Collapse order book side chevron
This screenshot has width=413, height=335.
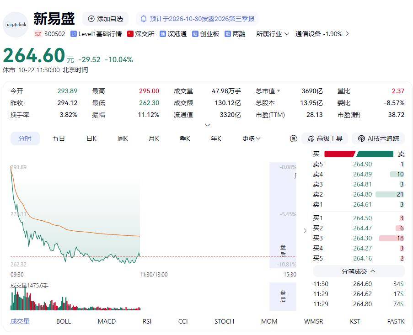305,231
